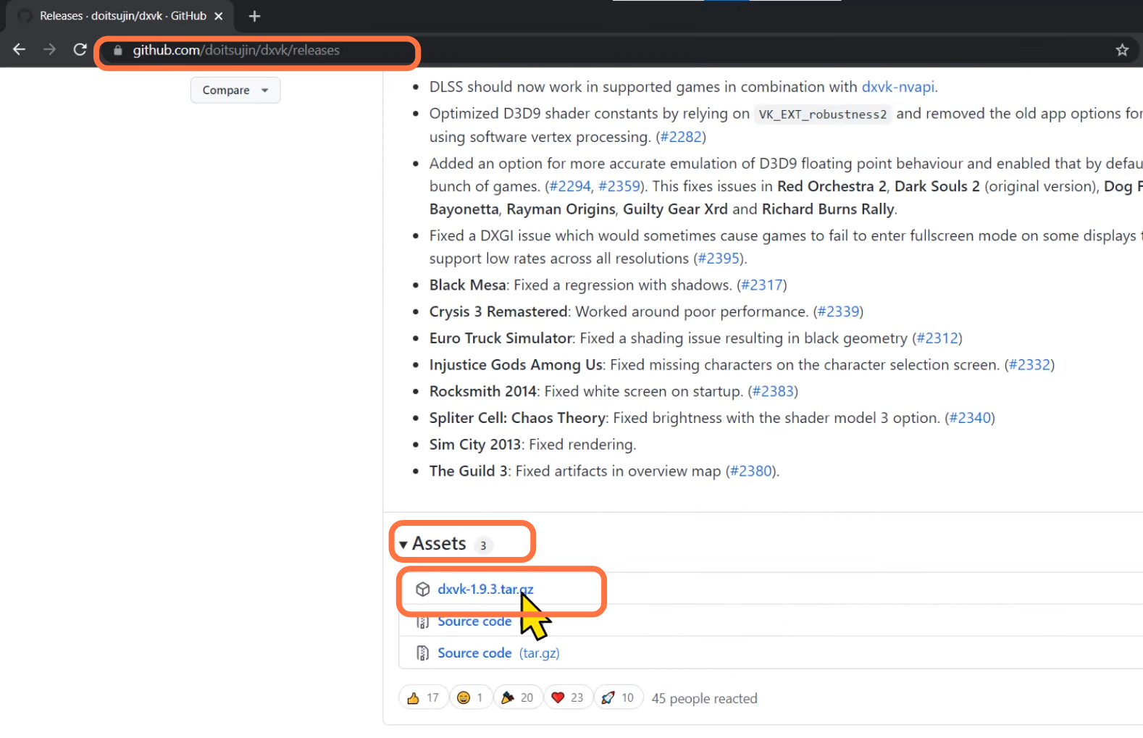Close the Releases dxvk GitHub tab

(219, 16)
